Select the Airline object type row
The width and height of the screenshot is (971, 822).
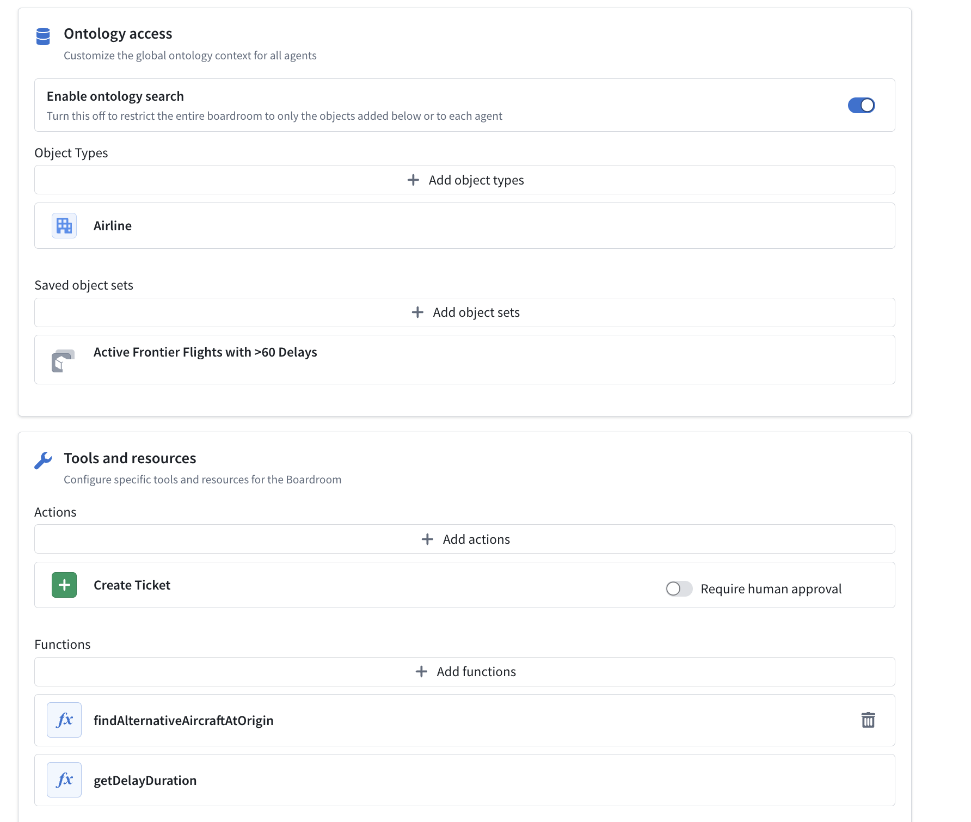point(465,226)
